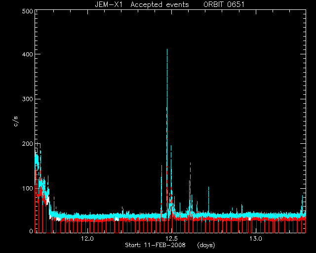
Task: Click the y-axis label '0'
Action: coord(31,231)
